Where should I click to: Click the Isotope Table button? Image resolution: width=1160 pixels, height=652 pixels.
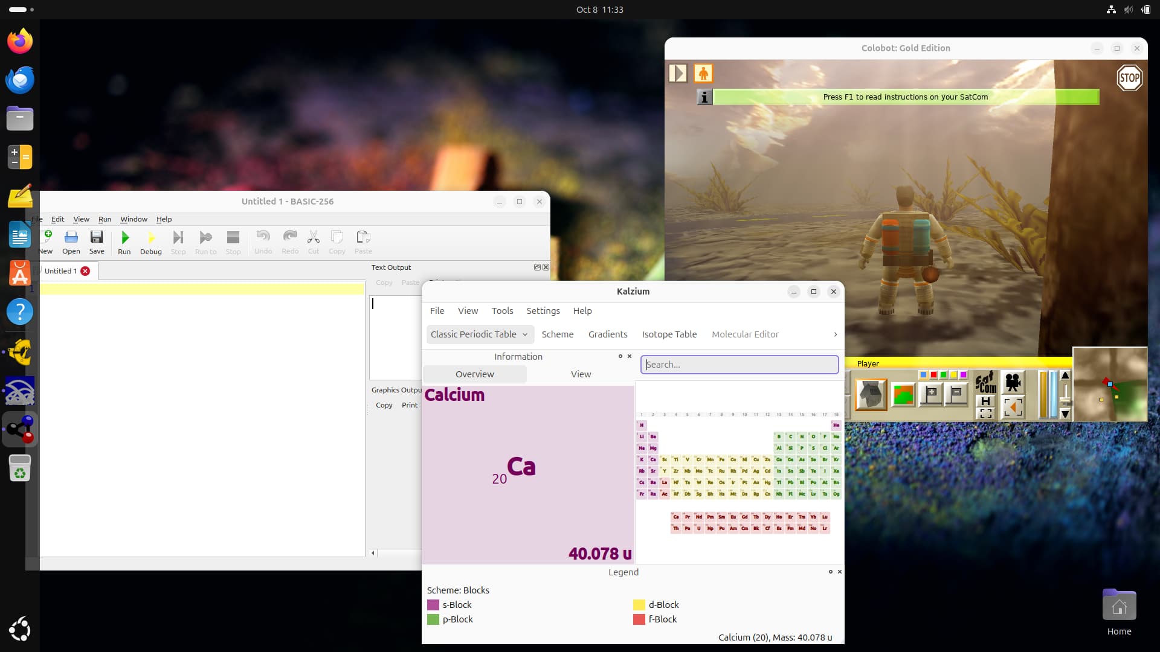click(669, 334)
